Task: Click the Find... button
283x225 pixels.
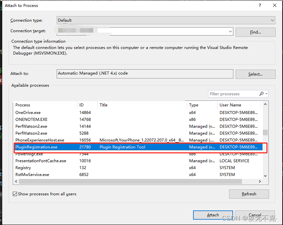Action: click(255, 32)
